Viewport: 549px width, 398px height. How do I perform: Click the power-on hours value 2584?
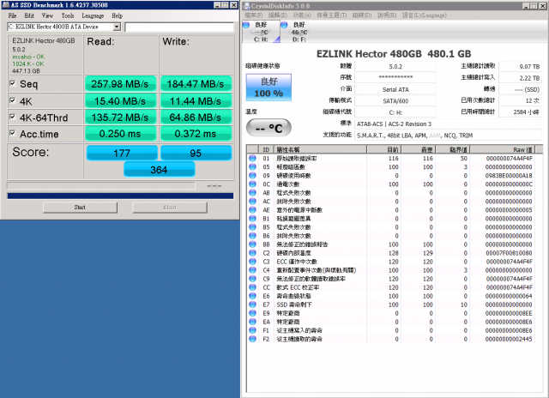pyautogui.click(x=520, y=112)
